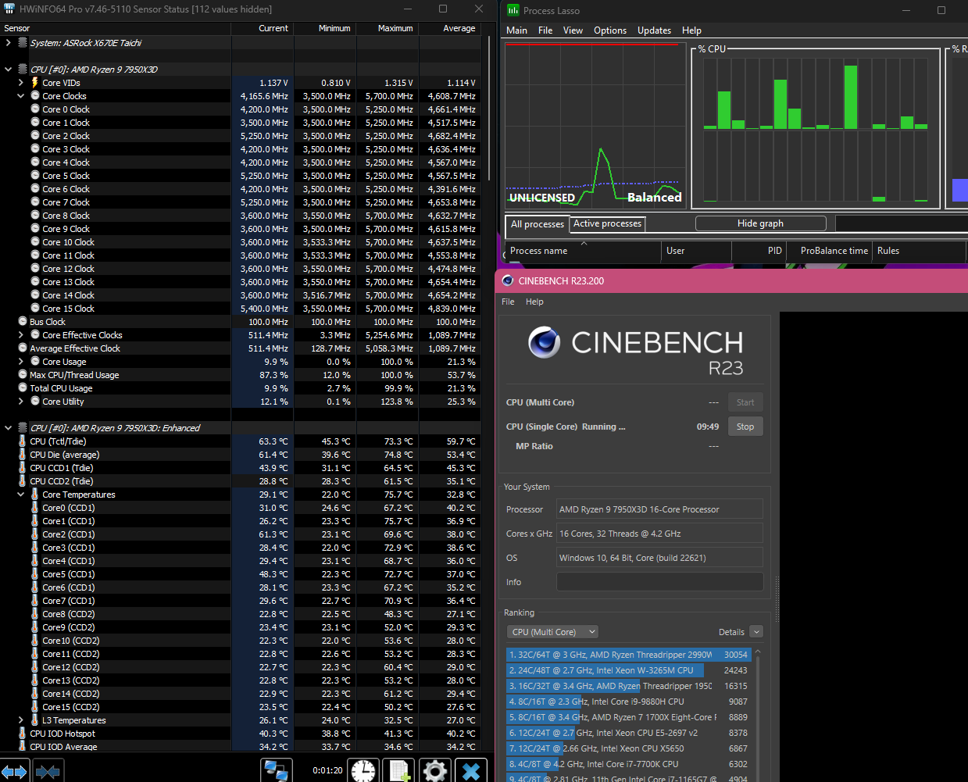Open Cinebench File menu
The width and height of the screenshot is (968, 782).
click(x=508, y=302)
